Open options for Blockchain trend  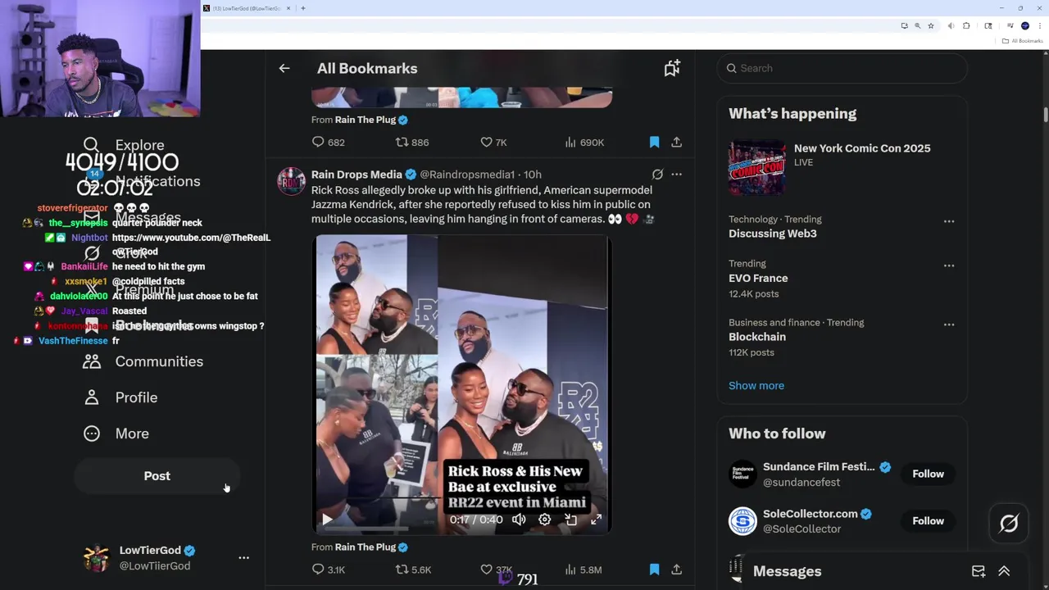click(949, 324)
